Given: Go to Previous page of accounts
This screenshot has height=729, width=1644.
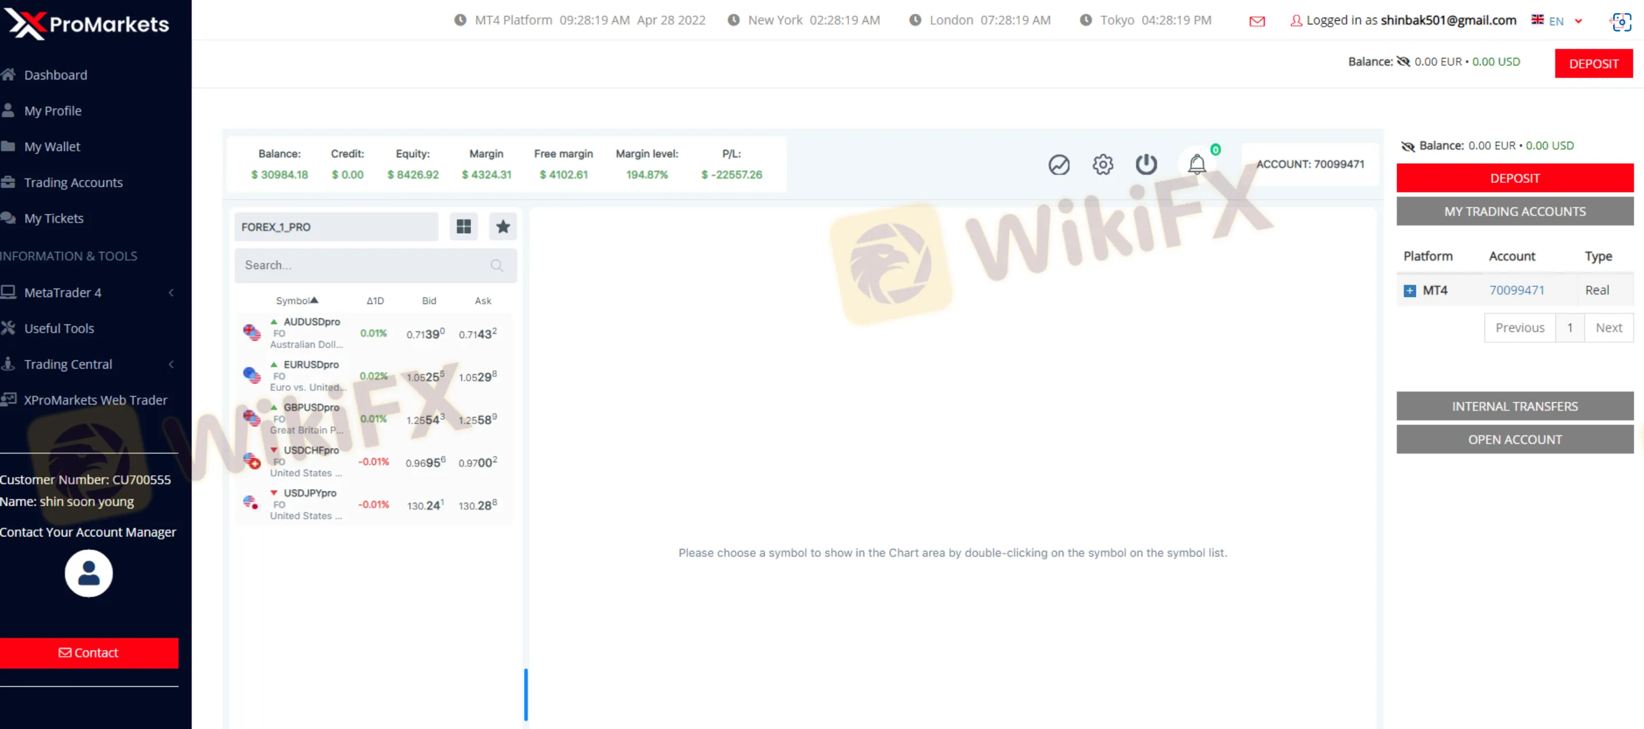Looking at the screenshot, I should (x=1519, y=327).
